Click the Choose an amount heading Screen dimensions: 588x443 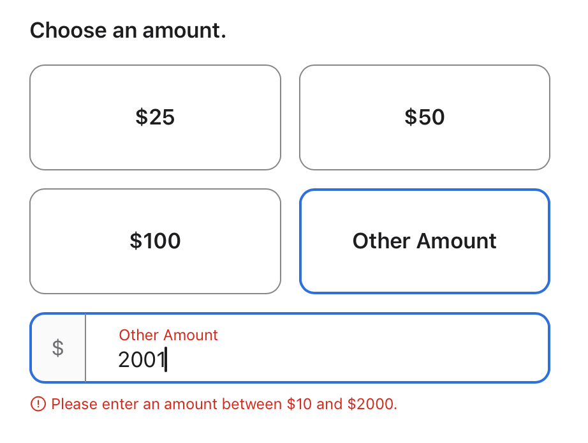(x=128, y=30)
